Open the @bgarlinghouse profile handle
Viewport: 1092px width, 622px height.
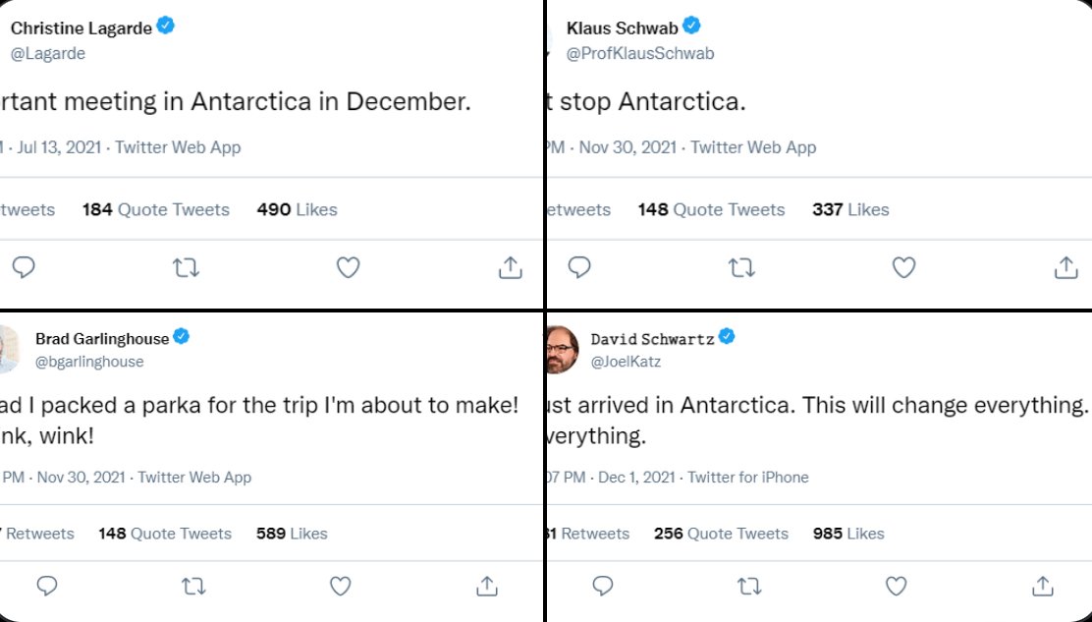point(89,362)
